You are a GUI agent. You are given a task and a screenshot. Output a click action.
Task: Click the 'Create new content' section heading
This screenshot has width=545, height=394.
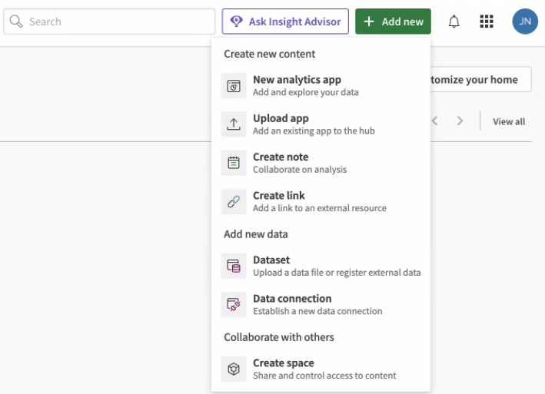[269, 55]
